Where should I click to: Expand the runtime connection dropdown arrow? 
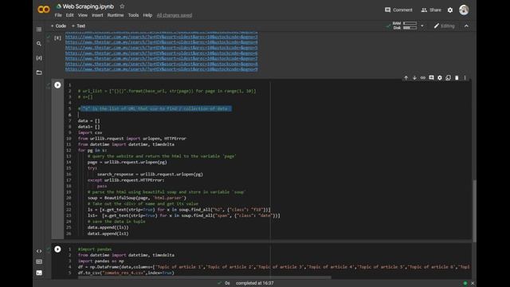(422, 26)
